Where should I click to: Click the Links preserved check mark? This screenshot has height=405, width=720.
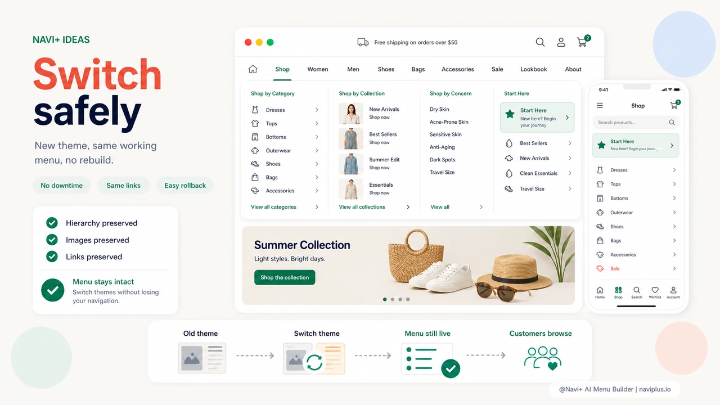52,256
